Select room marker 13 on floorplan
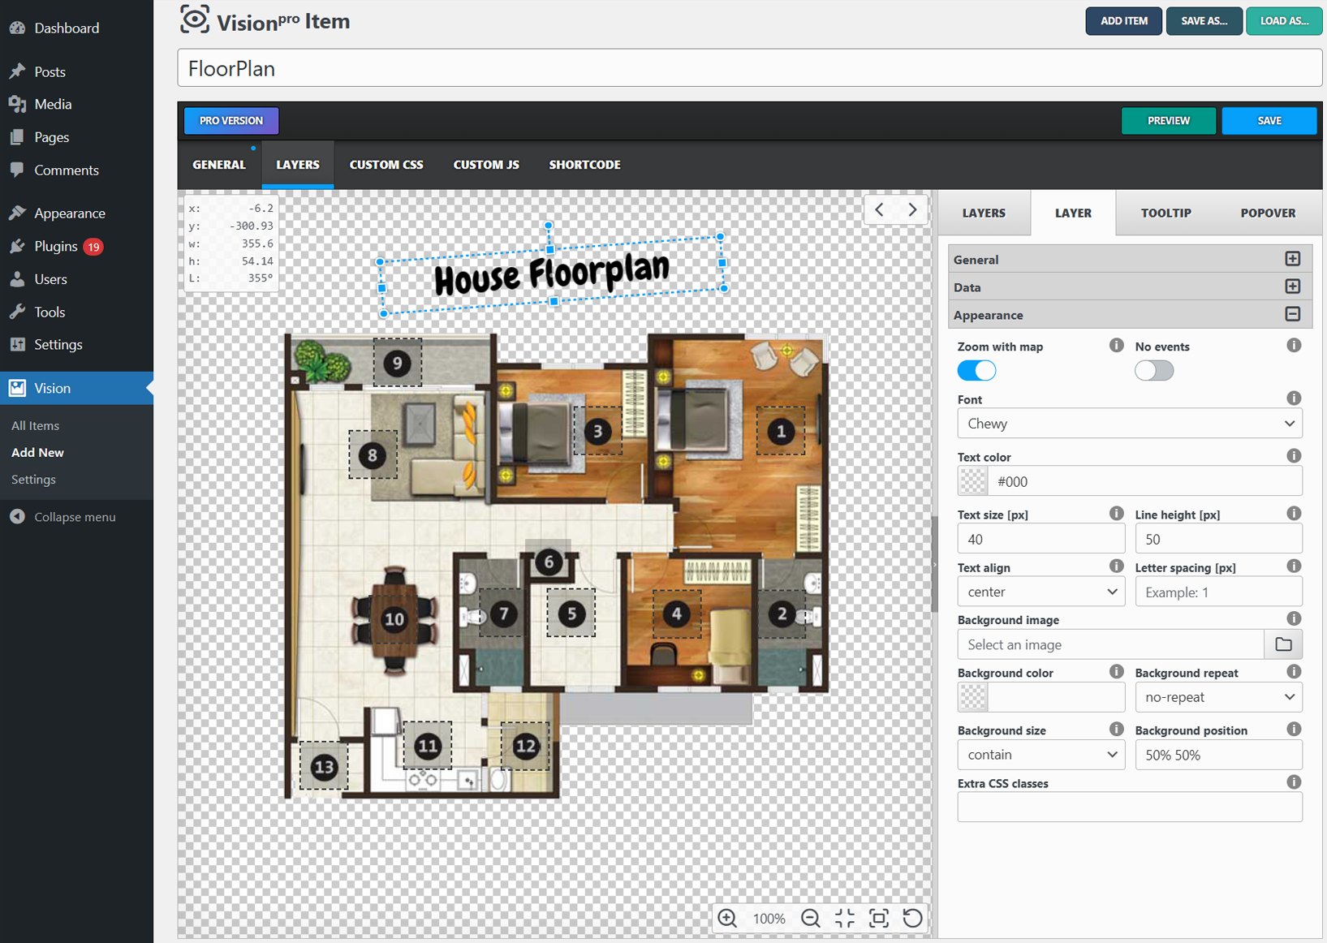The width and height of the screenshot is (1327, 943). [324, 766]
